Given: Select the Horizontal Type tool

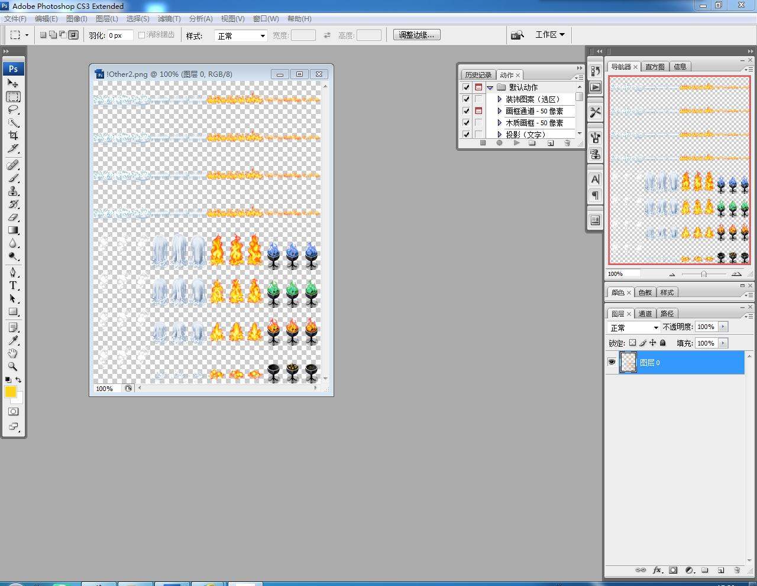Looking at the screenshot, I should point(13,285).
